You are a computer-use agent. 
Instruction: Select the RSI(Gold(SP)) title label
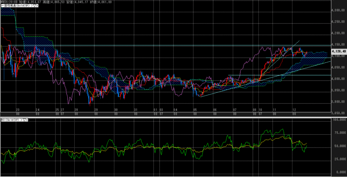click(11, 120)
